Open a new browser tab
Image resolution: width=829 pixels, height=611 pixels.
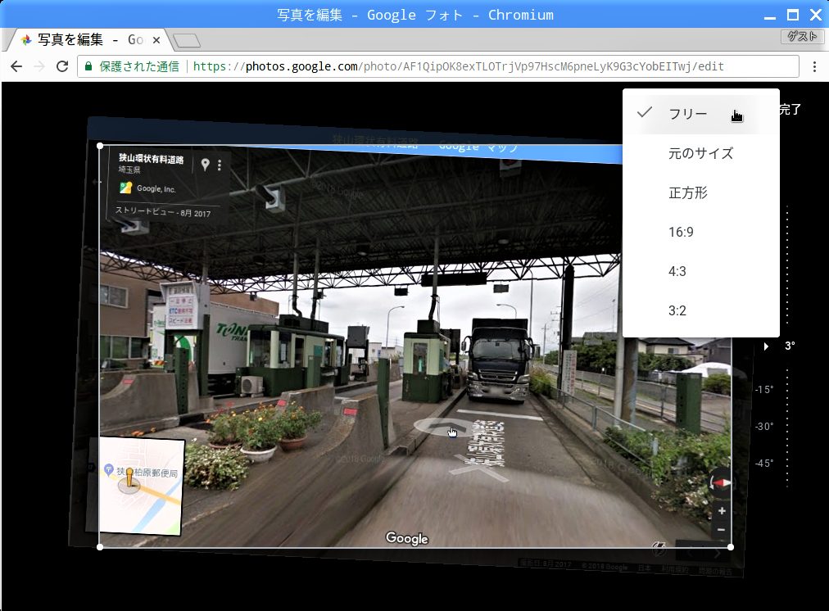(187, 40)
